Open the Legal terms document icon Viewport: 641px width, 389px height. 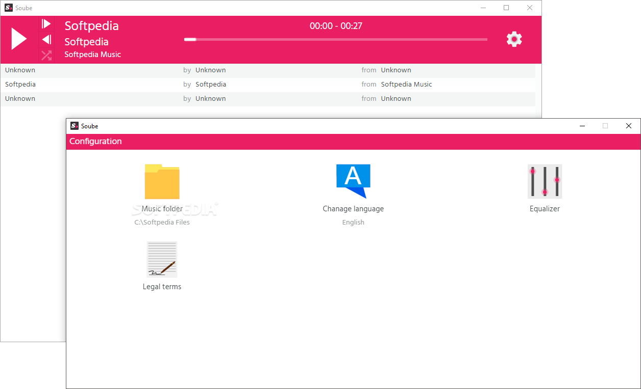coord(162,259)
